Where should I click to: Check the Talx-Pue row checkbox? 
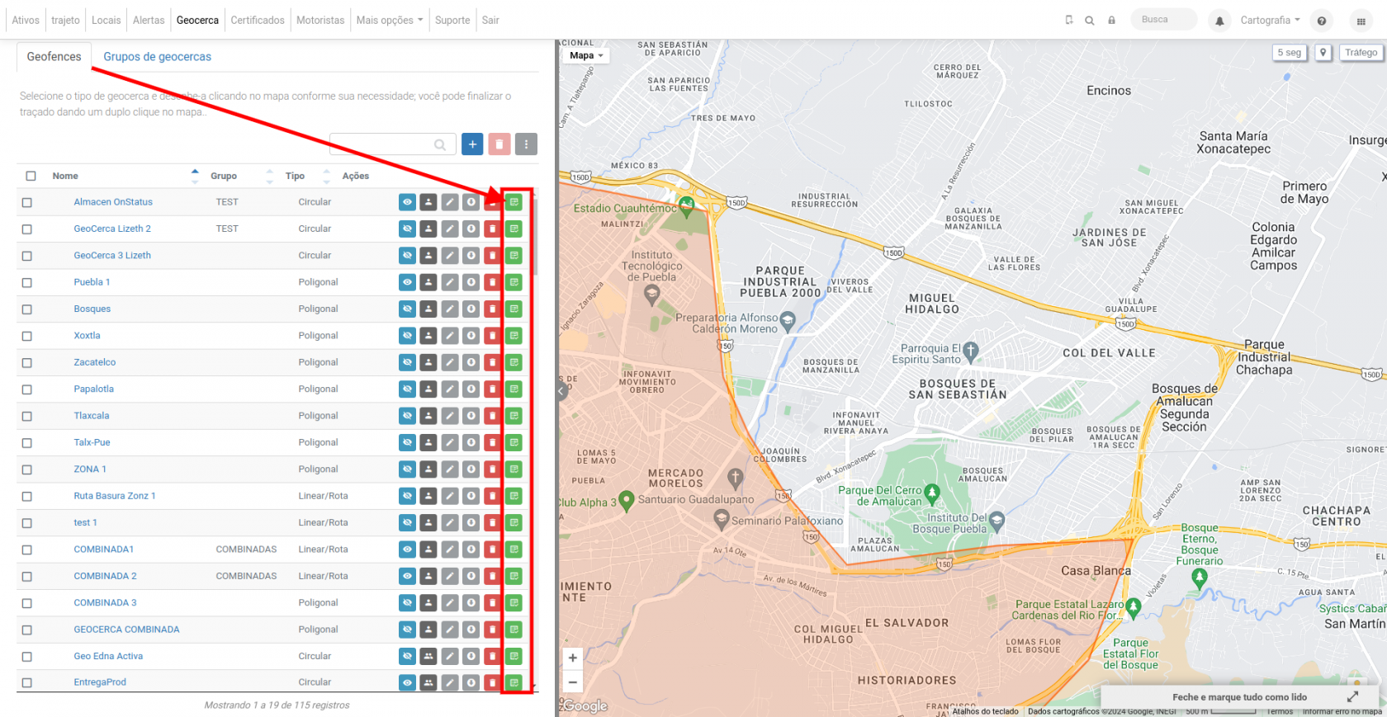pos(27,443)
